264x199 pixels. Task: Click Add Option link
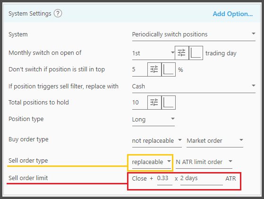point(233,14)
